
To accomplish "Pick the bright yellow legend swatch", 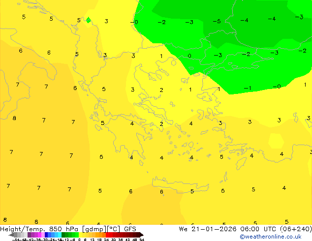I will (80, 235).
